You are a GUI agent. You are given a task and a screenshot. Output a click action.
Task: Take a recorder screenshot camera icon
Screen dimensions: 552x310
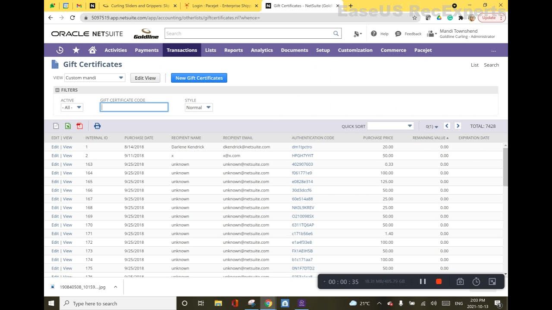[x=460, y=282]
